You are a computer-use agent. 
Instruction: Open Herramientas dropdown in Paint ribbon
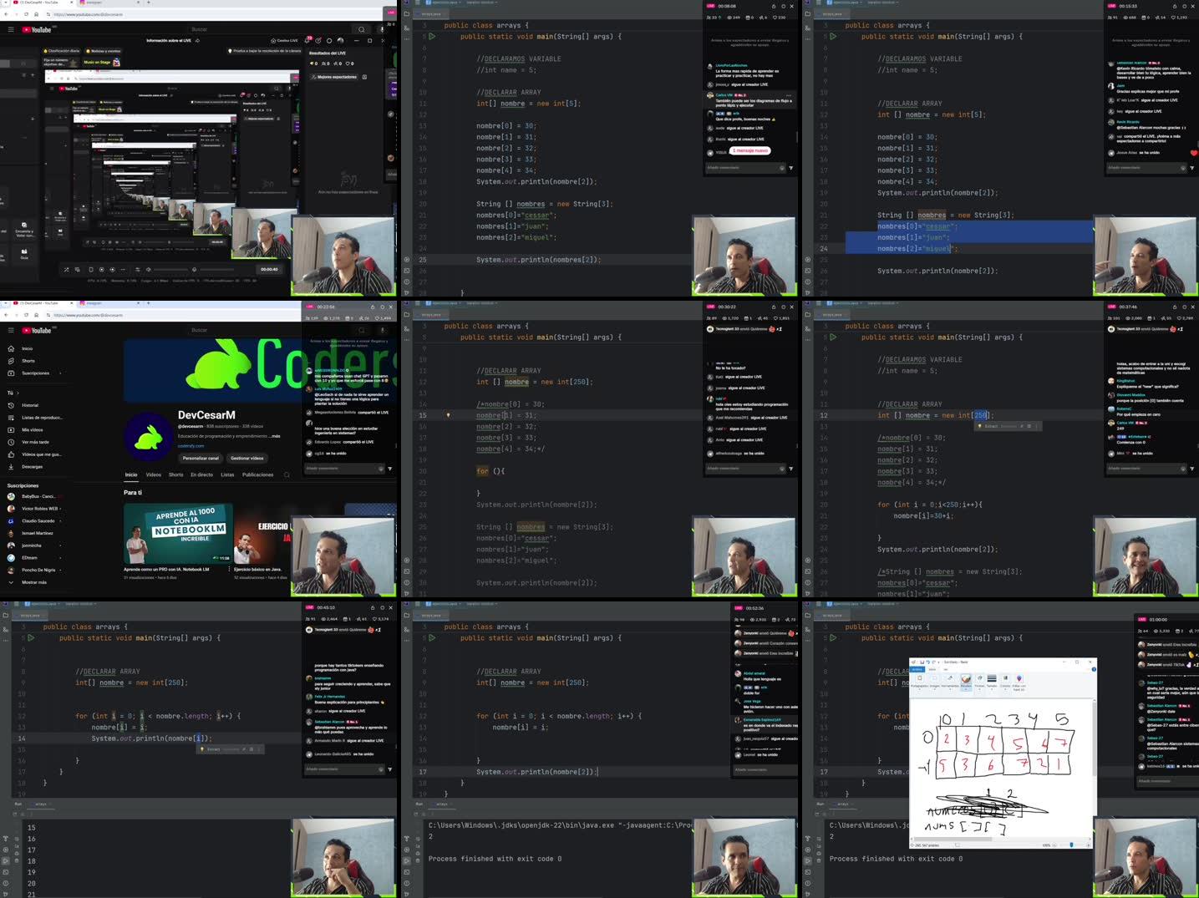(x=950, y=681)
